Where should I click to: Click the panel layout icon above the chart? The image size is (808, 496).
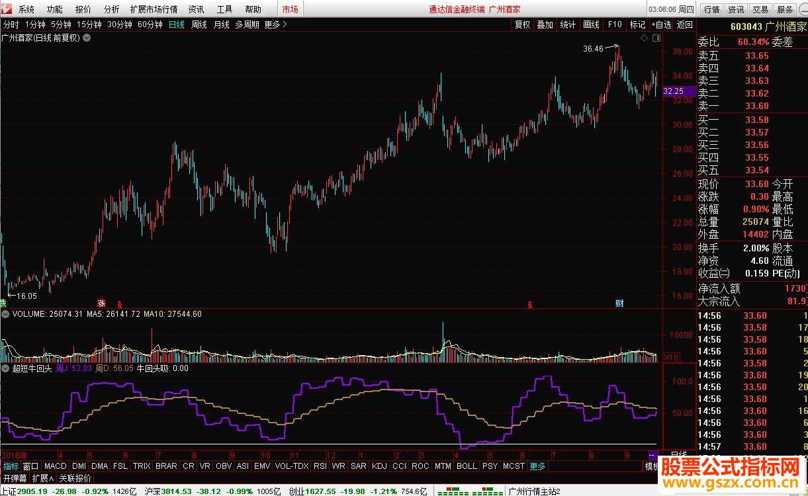coord(656,38)
